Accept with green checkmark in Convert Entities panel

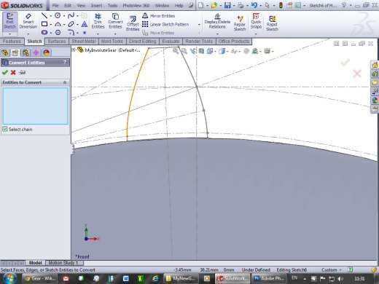tap(4, 72)
